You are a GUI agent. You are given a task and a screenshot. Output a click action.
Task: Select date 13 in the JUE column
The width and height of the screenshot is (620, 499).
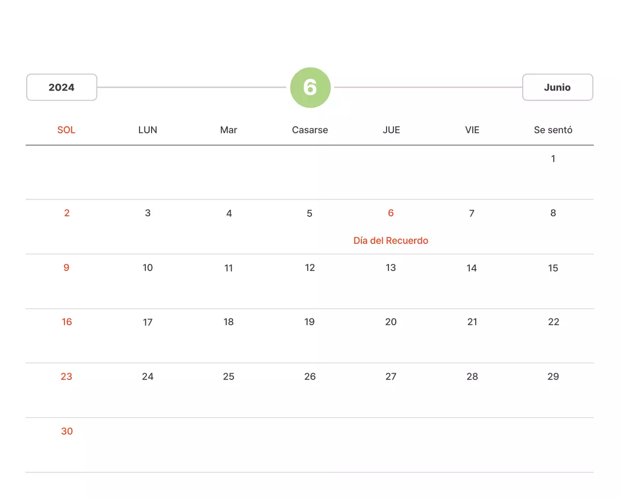tap(390, 268)
